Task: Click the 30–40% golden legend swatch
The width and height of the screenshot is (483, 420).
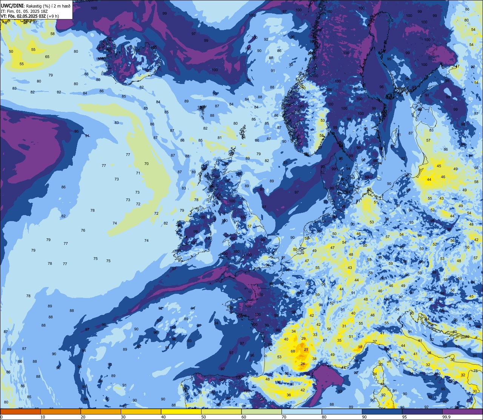Action: click(141, 412)
